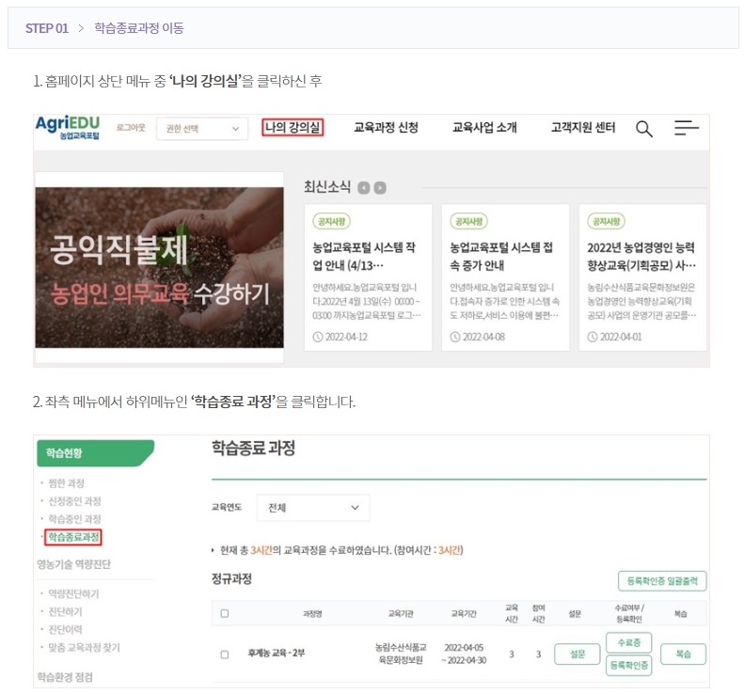Screen dimensions: 744x694
Task: Open the 교육과정 신청 menu
Action: pos(386,128)
